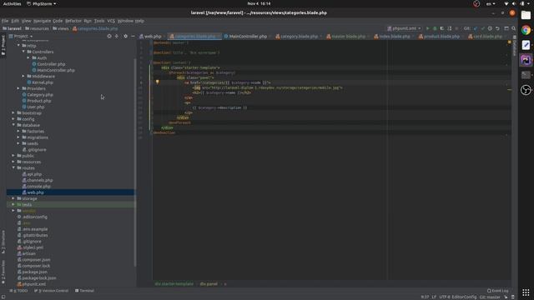Click the editor error stripe warning marker
This screenshot has width=534, height=300.
(509, 90)
